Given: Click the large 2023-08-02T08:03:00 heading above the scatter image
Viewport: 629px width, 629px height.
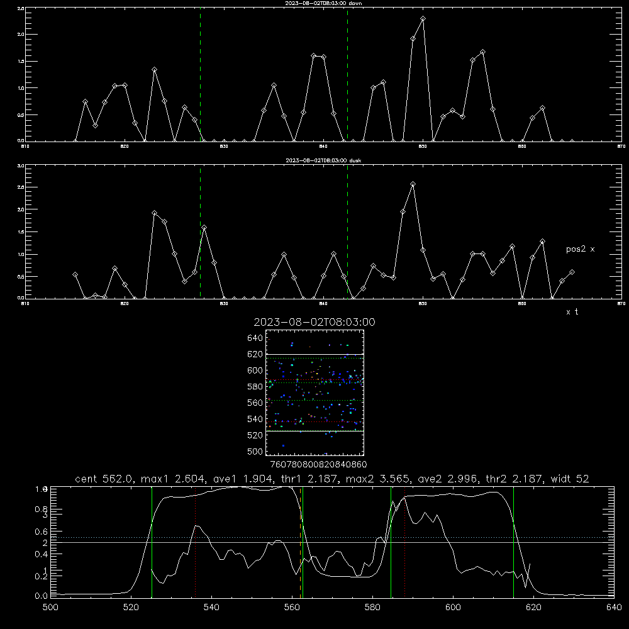Looking at the screenshot, I should tap(314, 322).
